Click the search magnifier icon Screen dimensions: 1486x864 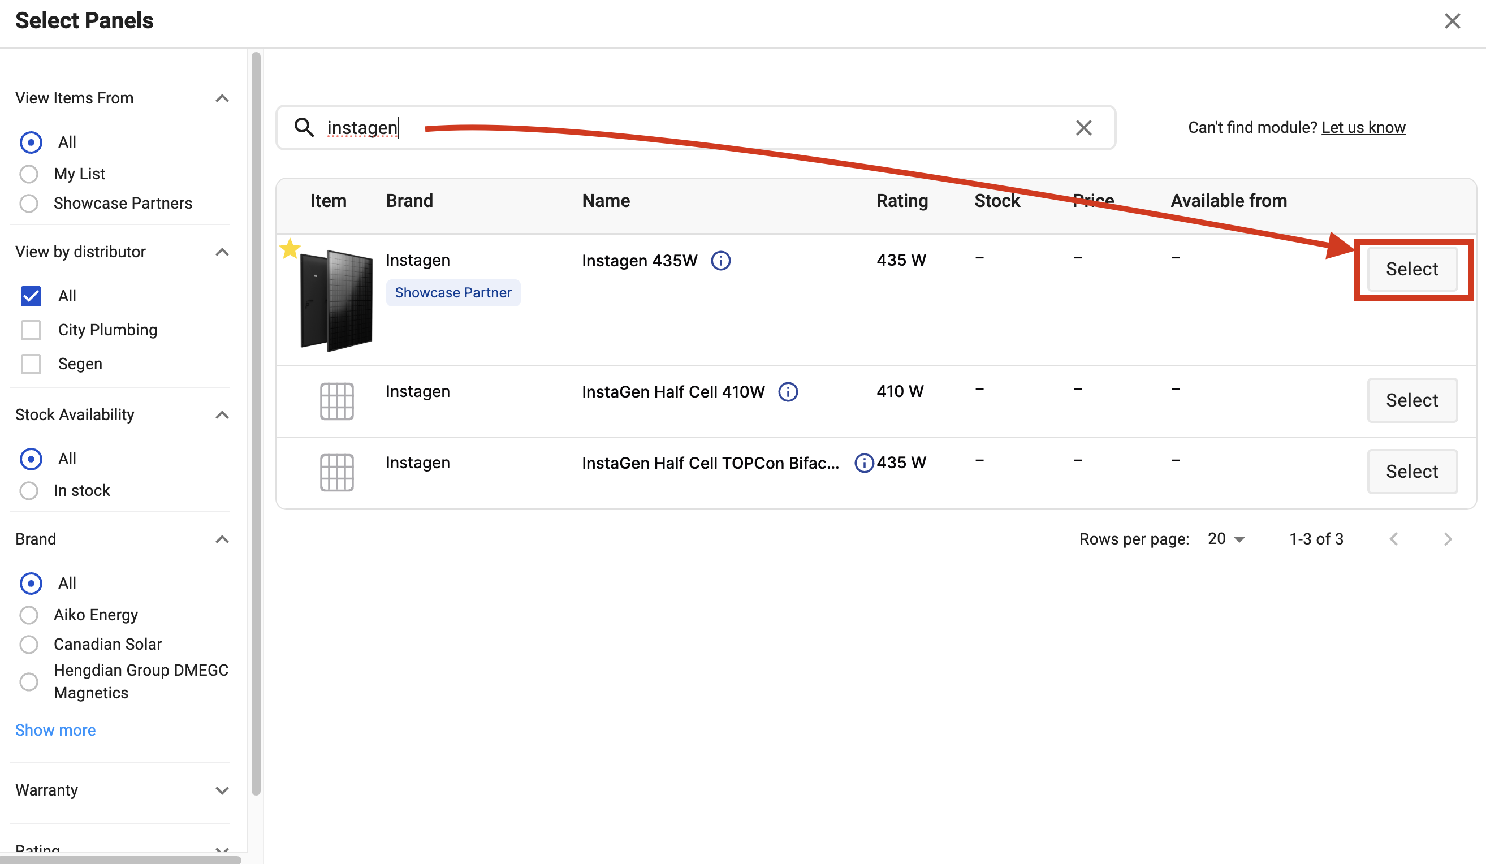(x=304, y=127)
